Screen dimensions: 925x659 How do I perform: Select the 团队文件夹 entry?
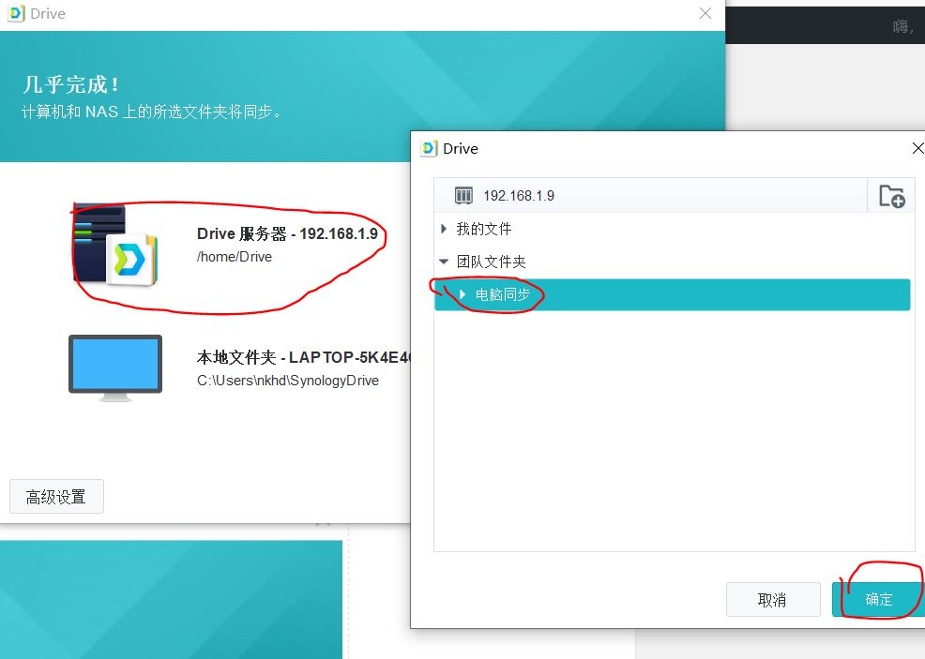click(491, 262)
